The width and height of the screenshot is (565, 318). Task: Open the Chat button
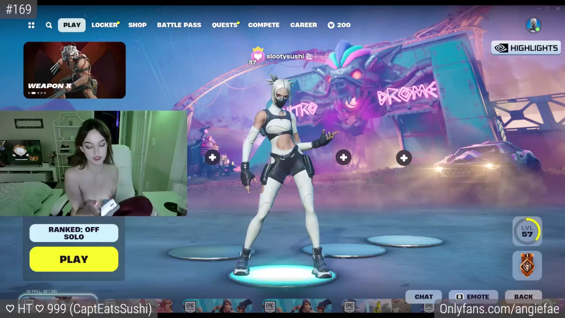click(424, 297)
